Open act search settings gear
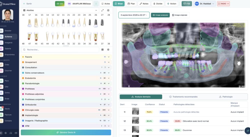 pos(108,50)
